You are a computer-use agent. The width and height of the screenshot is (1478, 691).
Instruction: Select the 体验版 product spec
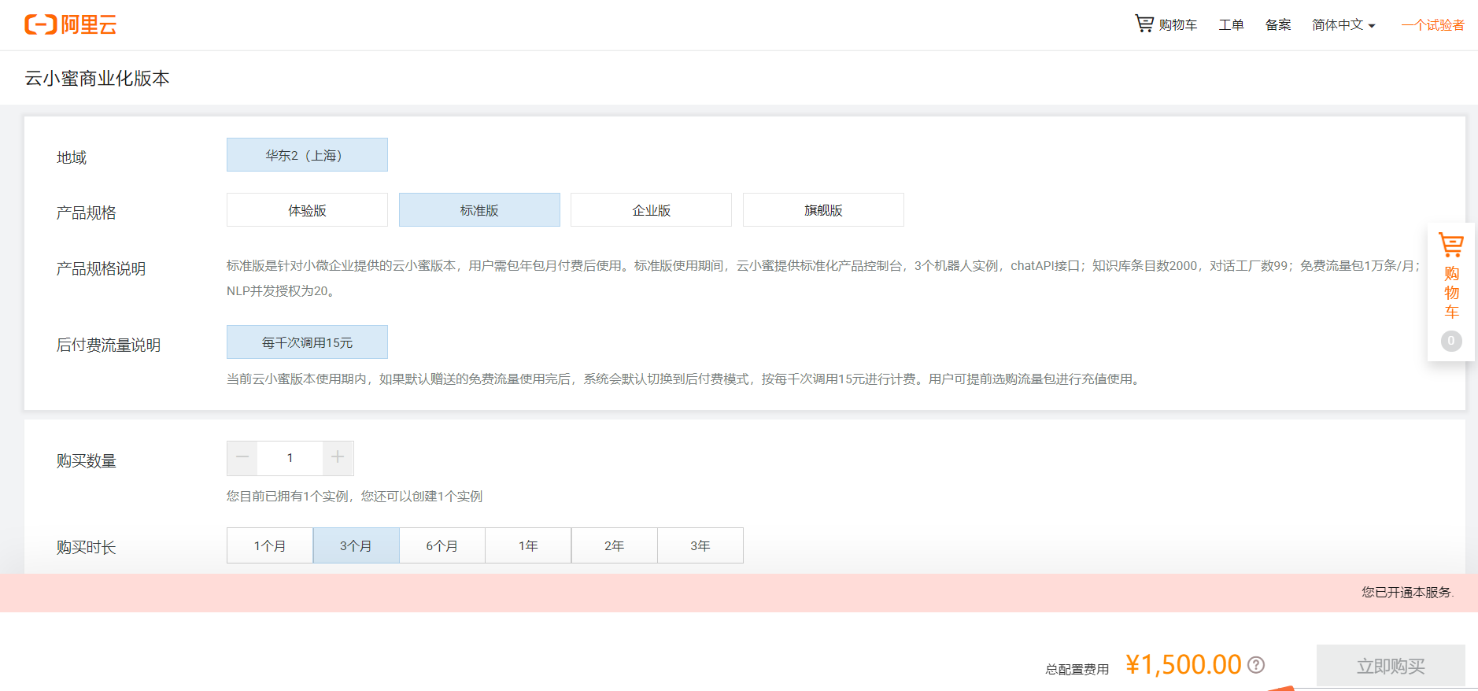click(307, 210)
